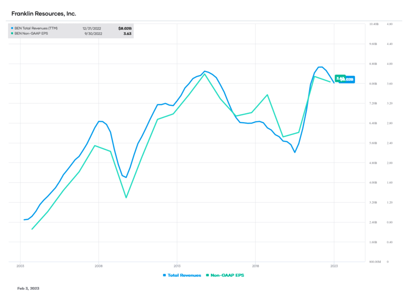The image size is (408, 300).
Task: Click the Franklin Resources, Inc. title
Action: 44,14
